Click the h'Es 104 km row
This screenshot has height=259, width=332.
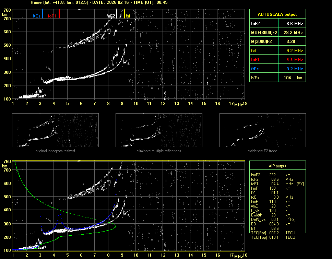(277, 78)
